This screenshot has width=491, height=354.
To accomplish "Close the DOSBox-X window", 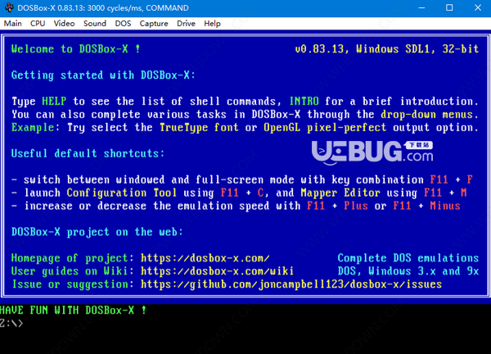I will pyautogui.click(x=478, y=7).
